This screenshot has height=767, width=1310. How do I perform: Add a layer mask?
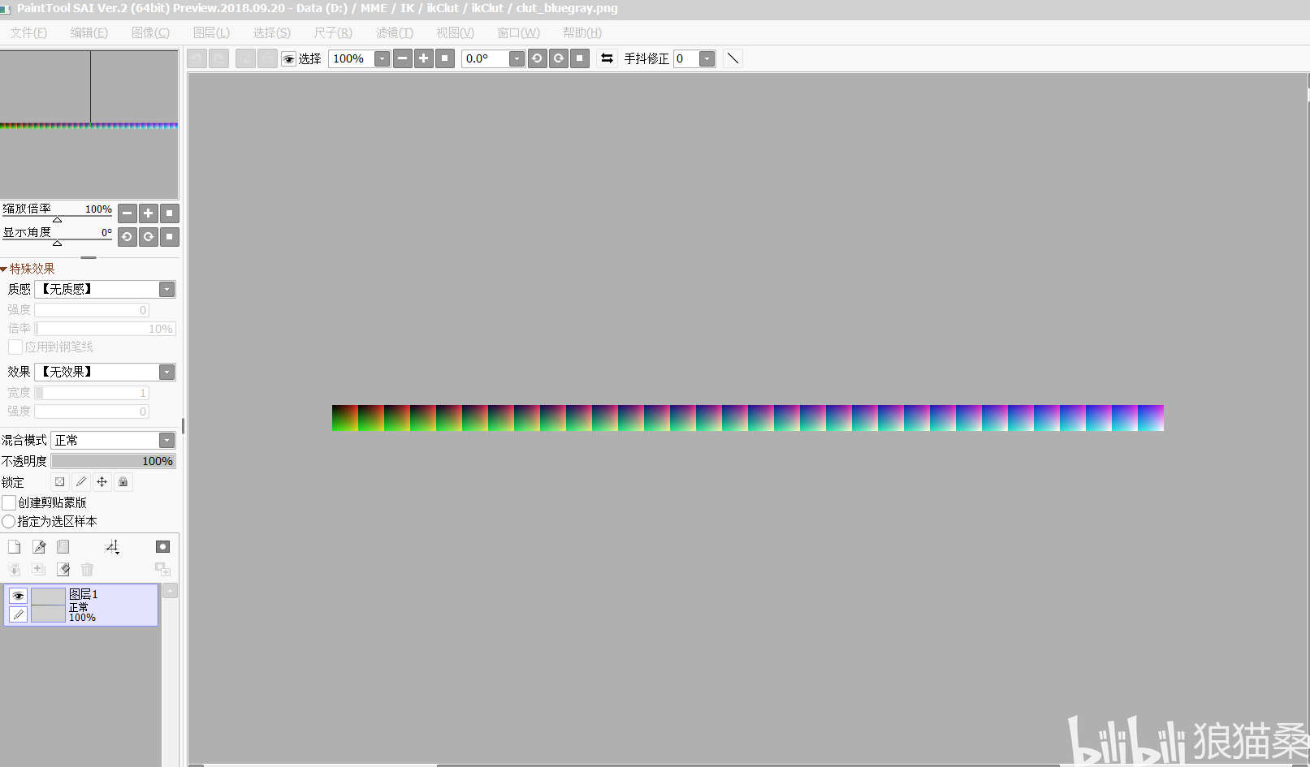(x=162, y=547)
